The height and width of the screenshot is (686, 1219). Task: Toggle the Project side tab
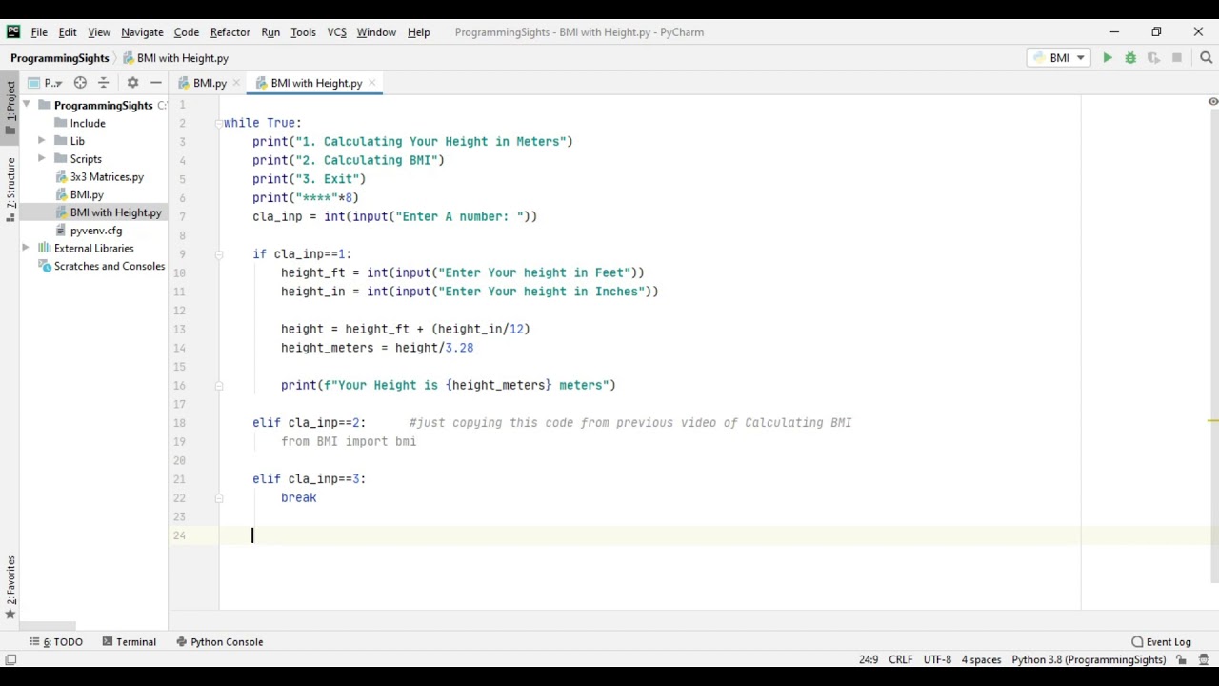(10, 107)
